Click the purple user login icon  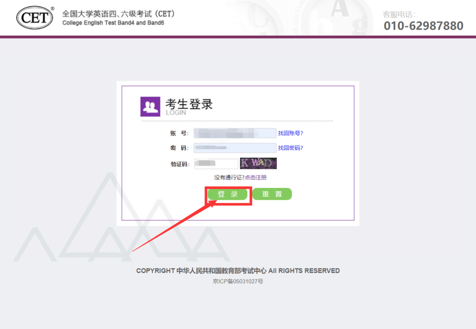tap(150, 107)
